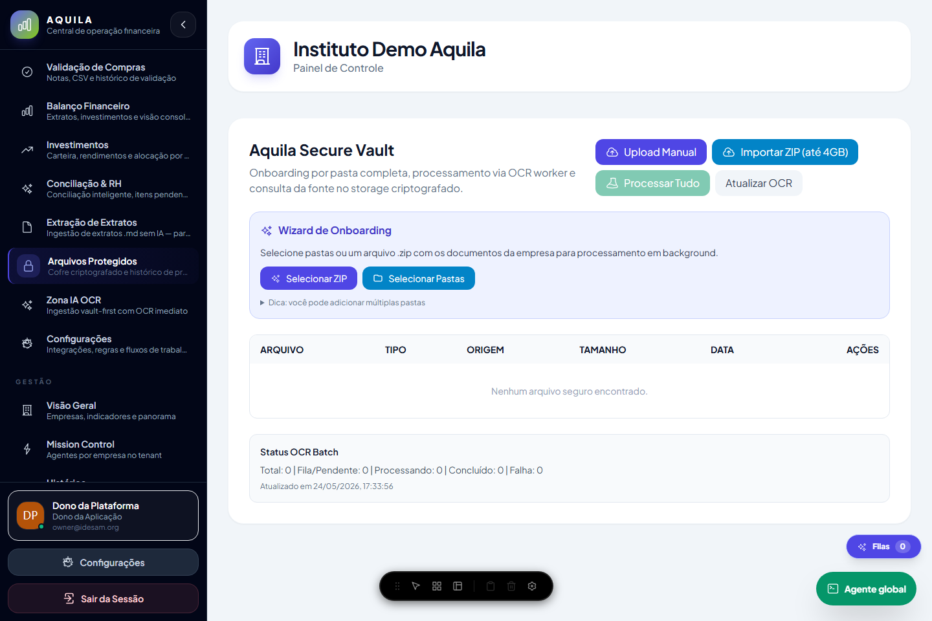This screenshot has width=932, height=621.
Task: Click the building icon next to Visão Geral
Action: click(x=27, y=410)
